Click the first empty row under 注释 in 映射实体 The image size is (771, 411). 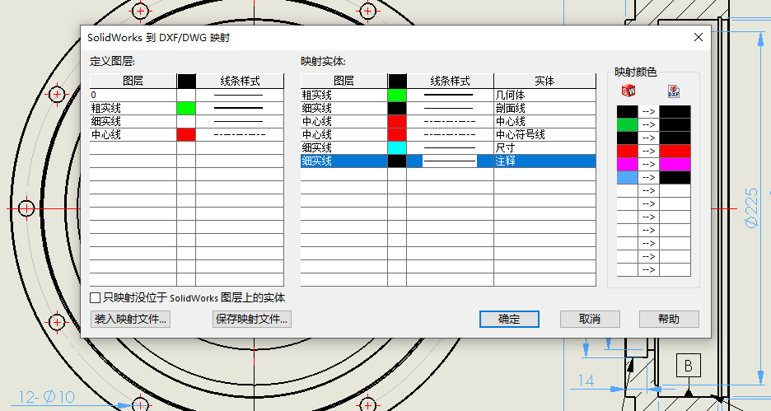(x=448, y=174)
